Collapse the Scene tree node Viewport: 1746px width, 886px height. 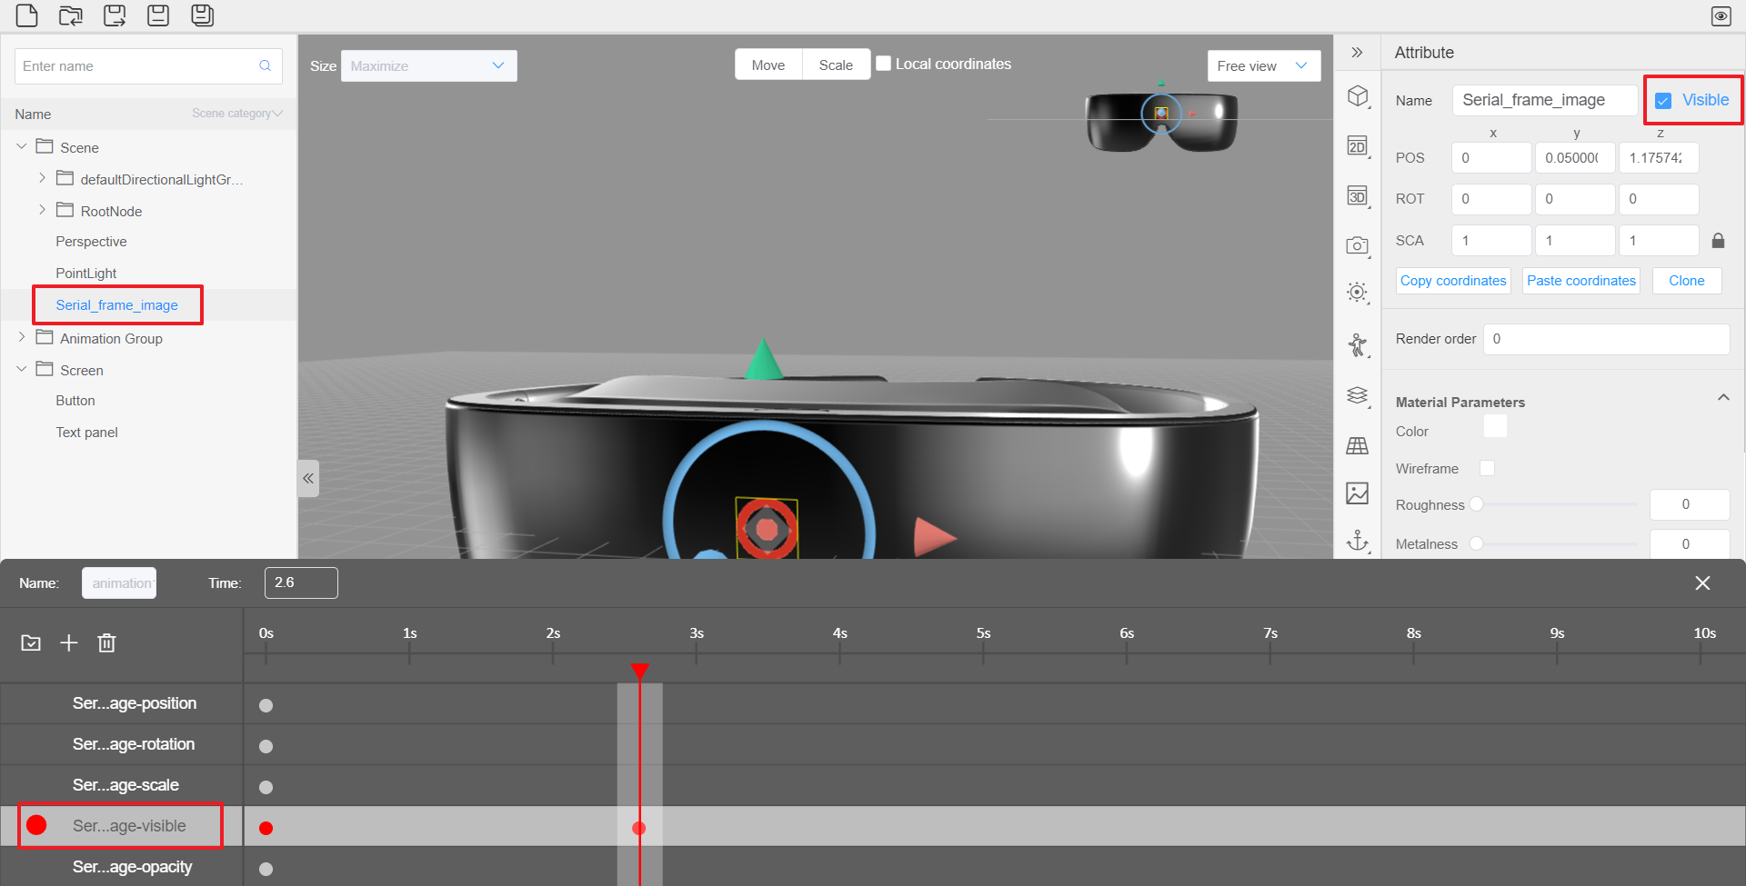pos(22,146)
